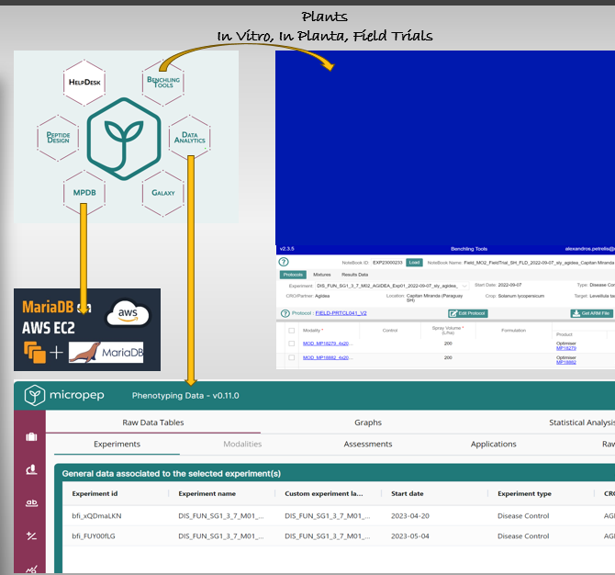The width and height of the screenshot is (615, 575).
Task: Open the FIELD-PRTCL041_V2 protocol link
Action: pyautogui.click(x=341, y=313)
